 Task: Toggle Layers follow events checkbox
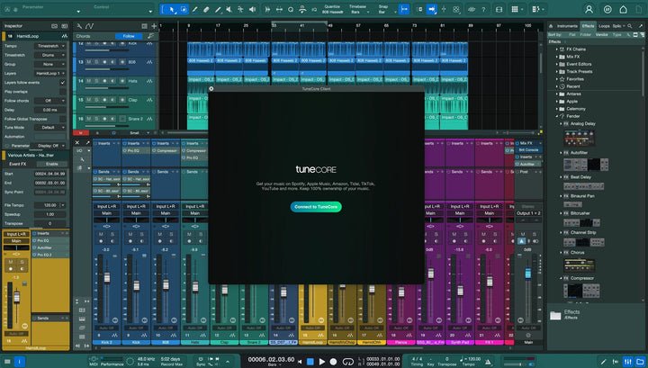(x=62, y=83)
